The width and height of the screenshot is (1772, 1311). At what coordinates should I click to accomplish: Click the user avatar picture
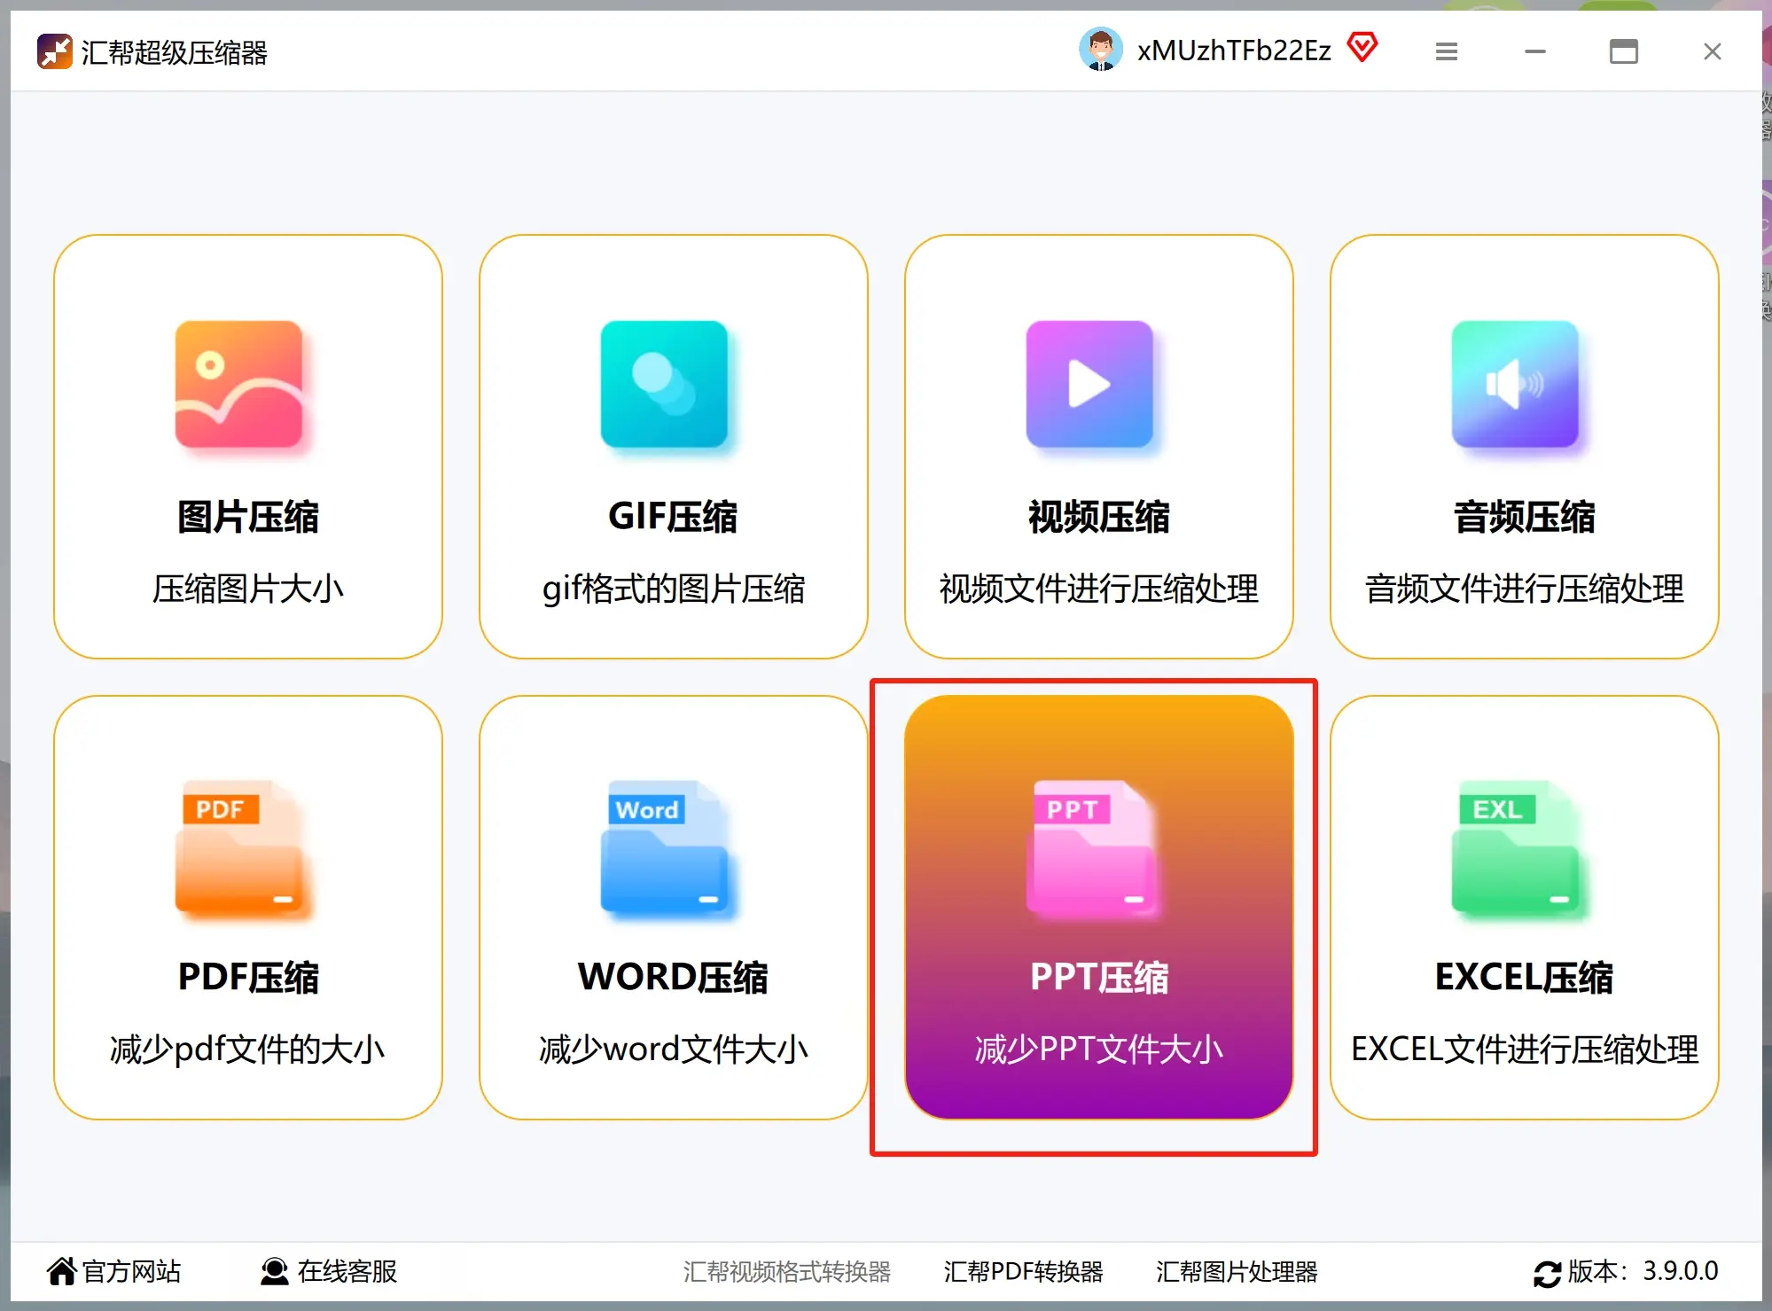(1101, 49)
